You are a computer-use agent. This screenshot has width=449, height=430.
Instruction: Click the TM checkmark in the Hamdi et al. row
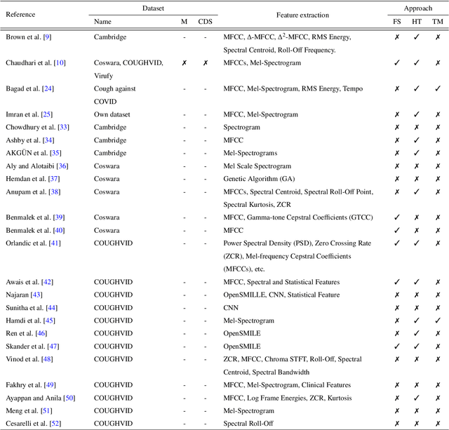click(437, 321)
